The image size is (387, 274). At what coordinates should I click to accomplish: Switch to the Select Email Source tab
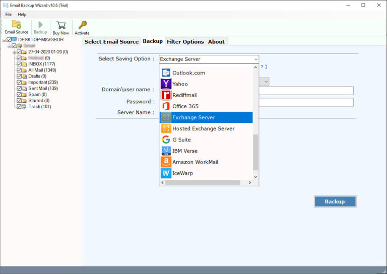111,42
